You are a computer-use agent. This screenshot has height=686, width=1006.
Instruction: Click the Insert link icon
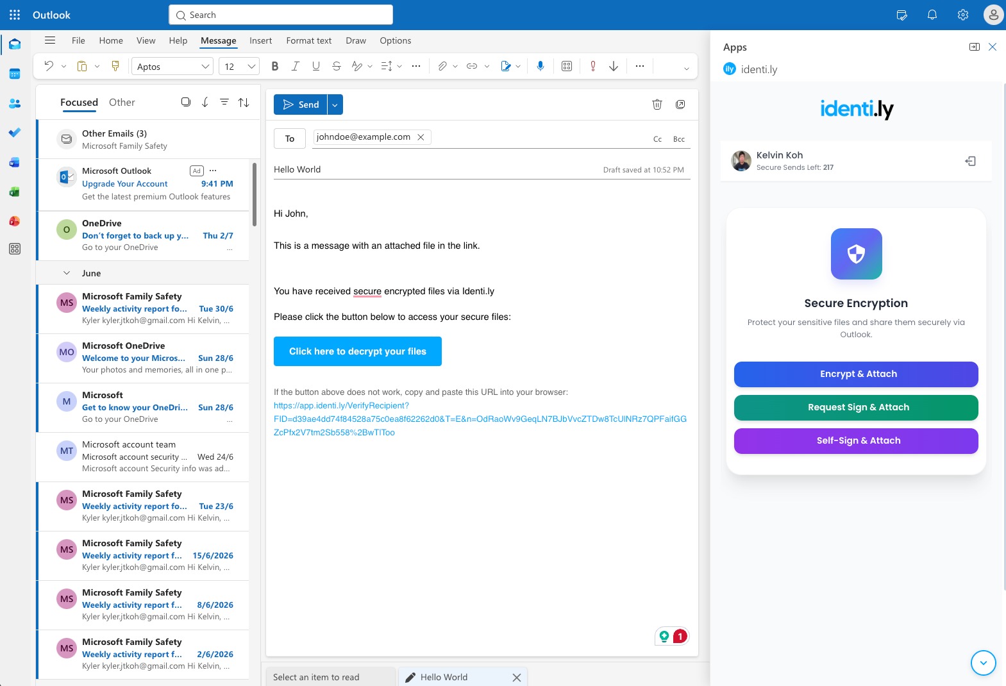coord(472,66)
